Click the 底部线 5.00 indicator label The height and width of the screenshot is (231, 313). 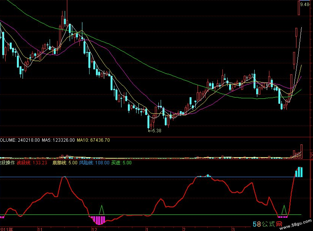65,163
